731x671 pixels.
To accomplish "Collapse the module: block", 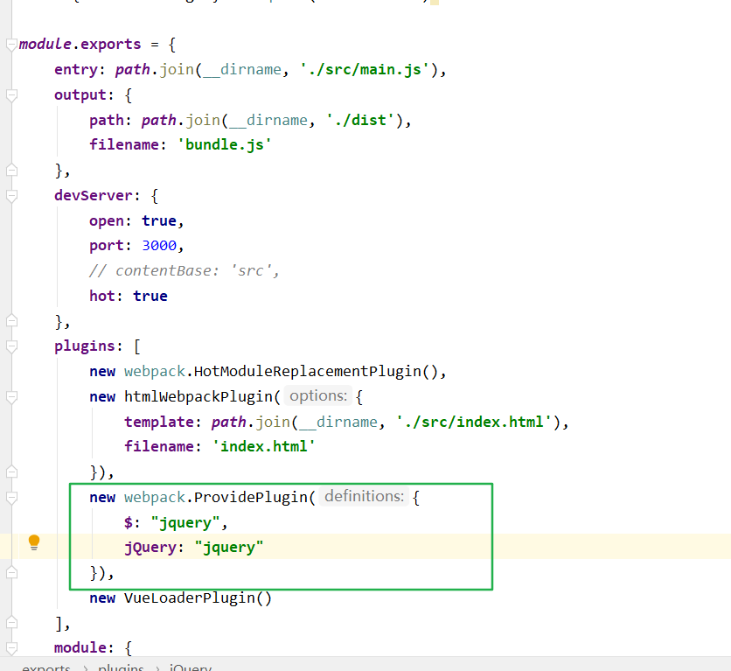I will click(11, 648).
